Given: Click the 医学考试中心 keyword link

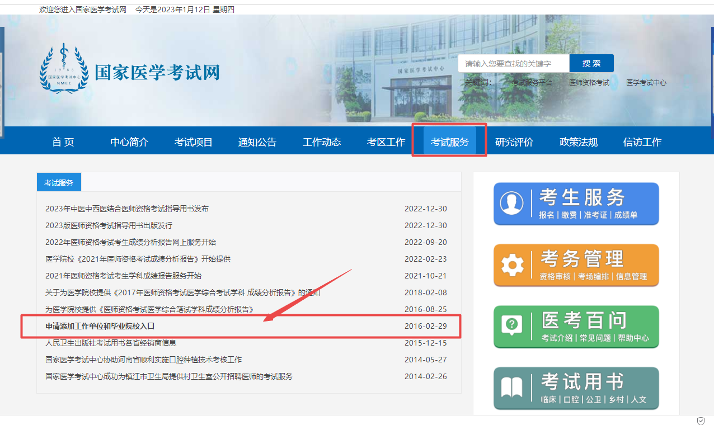Looking at the screenshot, I should point(646,83).
